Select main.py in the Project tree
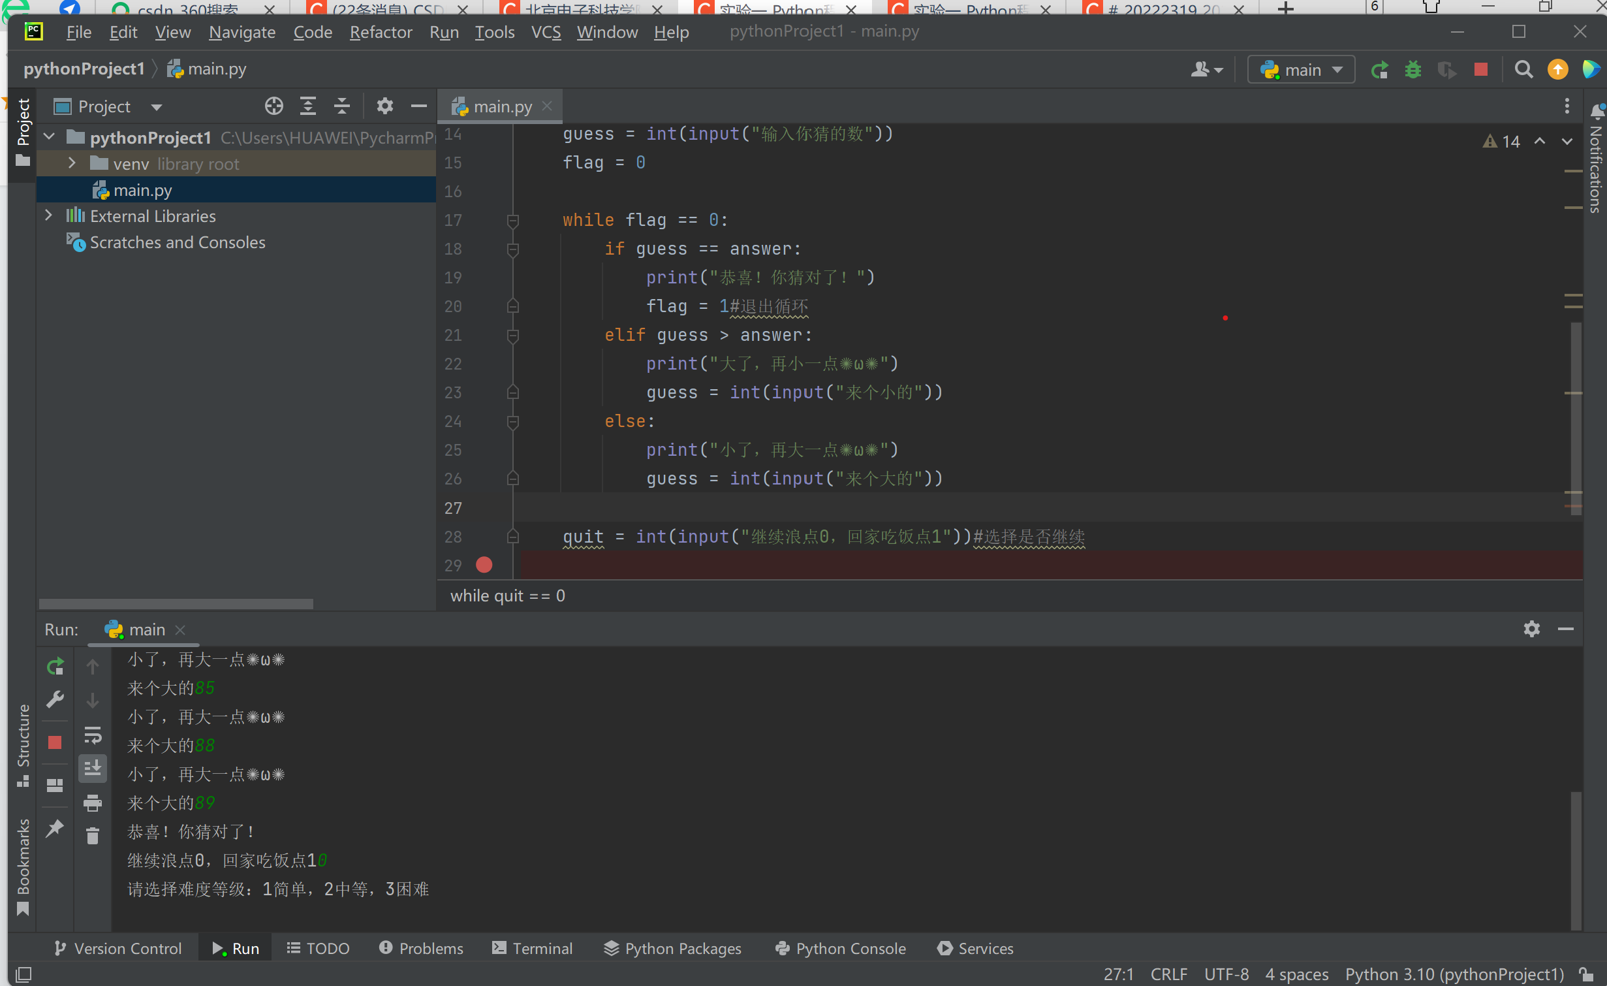 tap(142, 190)
